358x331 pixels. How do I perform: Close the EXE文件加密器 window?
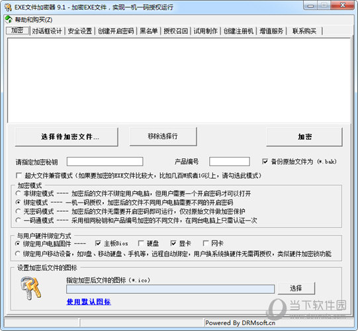pos(343,5)
